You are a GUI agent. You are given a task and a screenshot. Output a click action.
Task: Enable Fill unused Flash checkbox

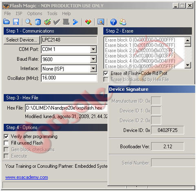point(7,143)
